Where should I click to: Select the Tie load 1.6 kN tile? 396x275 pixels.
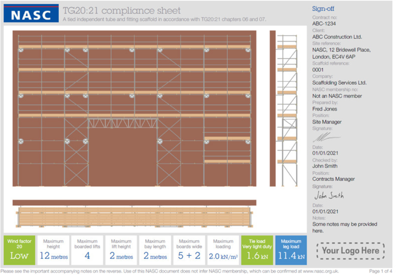pyautogui.click(x=257, y=250)
